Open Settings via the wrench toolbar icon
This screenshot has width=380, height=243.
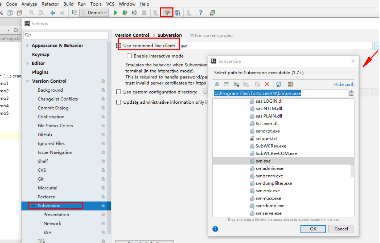(168, 13)
